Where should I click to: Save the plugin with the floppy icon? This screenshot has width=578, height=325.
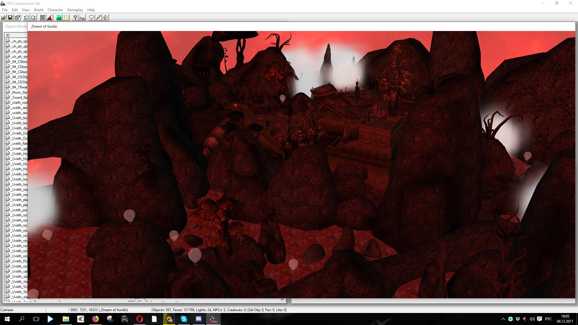click(x=10, y=17)
